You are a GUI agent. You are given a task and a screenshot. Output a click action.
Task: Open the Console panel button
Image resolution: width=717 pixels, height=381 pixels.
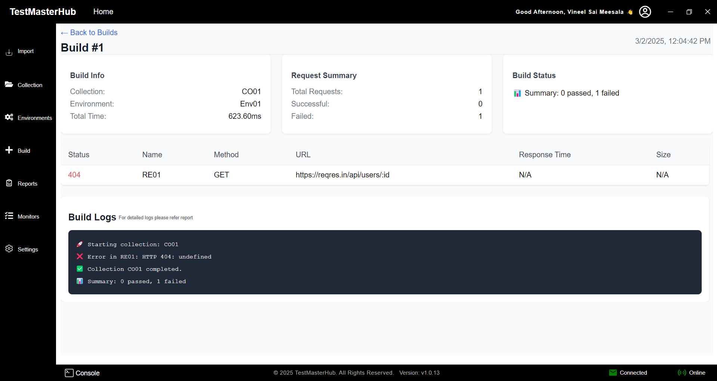(x=82, y=373)
